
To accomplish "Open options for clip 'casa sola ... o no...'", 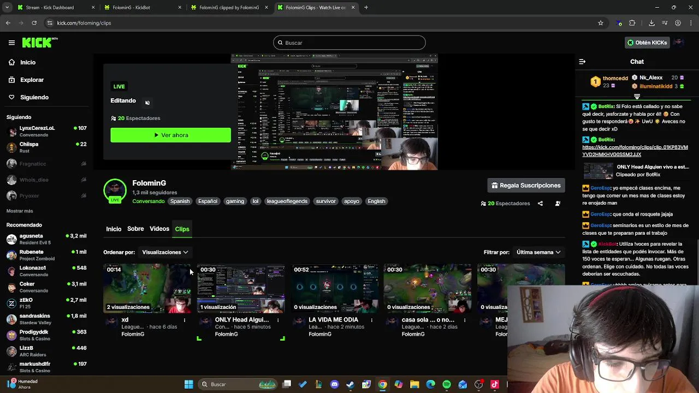I will click(x=465, y=320).
